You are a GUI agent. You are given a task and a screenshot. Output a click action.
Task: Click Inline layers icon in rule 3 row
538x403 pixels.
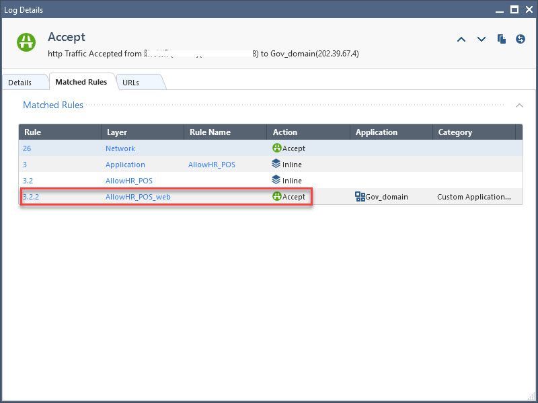[276, 165]
